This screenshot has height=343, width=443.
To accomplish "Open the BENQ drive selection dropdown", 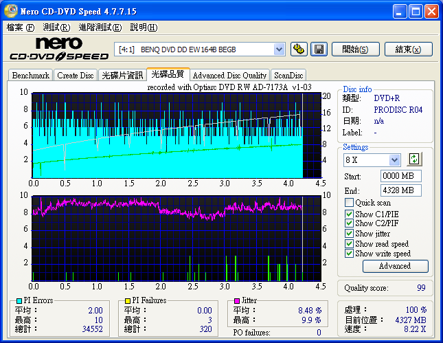I will (279, 49).
